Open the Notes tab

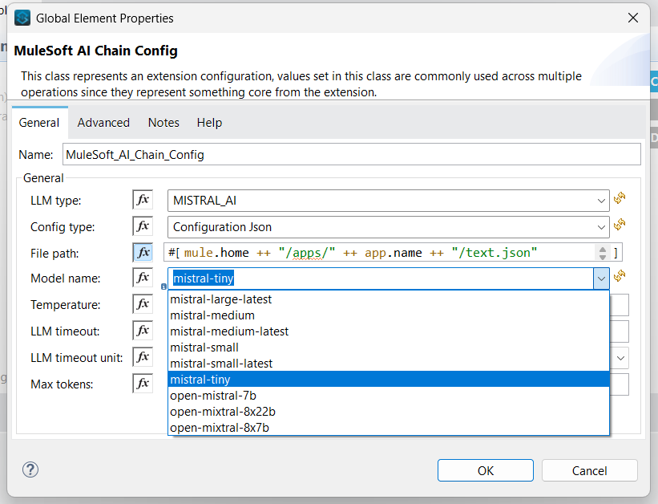[x=163, y=123]
